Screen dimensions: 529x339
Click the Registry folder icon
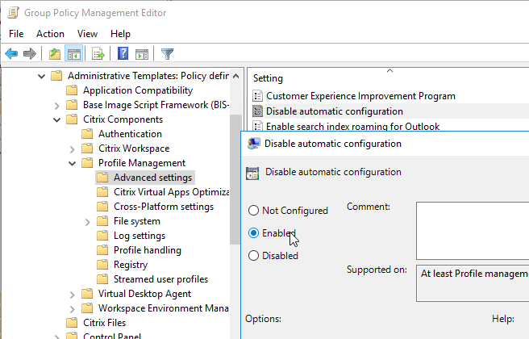tap(102, 265)
